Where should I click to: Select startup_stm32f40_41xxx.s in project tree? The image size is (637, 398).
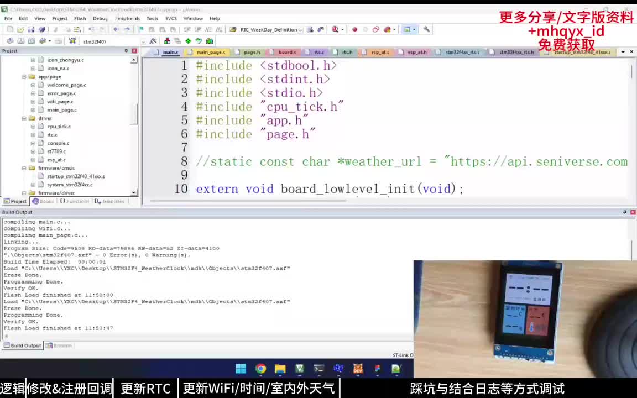pos(76,176)
